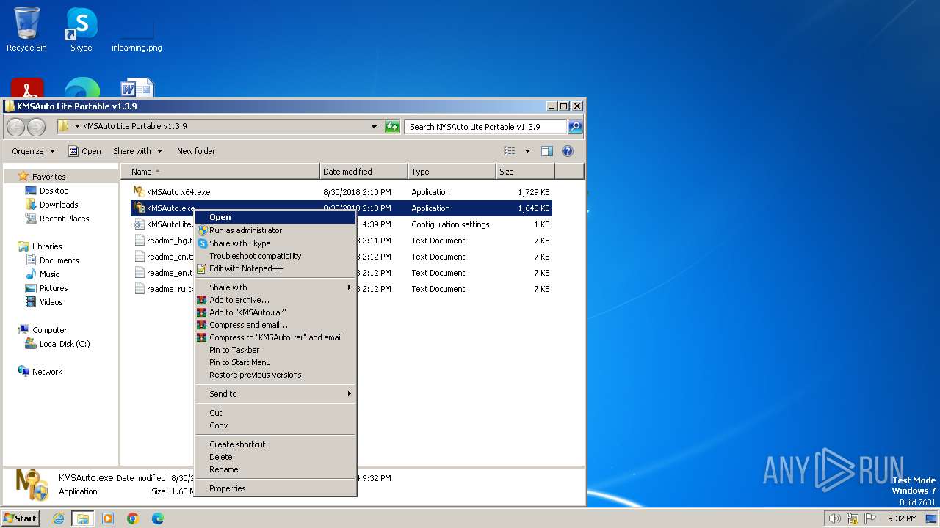This screenshot has height=528, width=940.
Task: Select the readme_bg text file icon
Action: tap(140, 240)
